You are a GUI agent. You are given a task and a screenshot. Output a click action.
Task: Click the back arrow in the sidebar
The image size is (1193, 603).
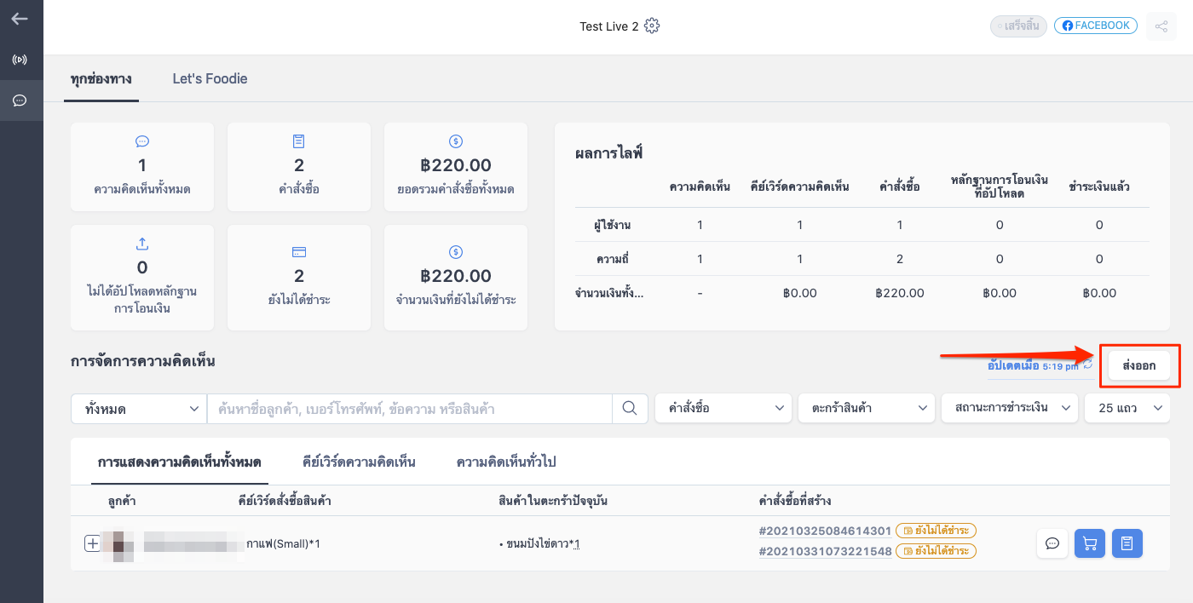(x=20, y=18)
